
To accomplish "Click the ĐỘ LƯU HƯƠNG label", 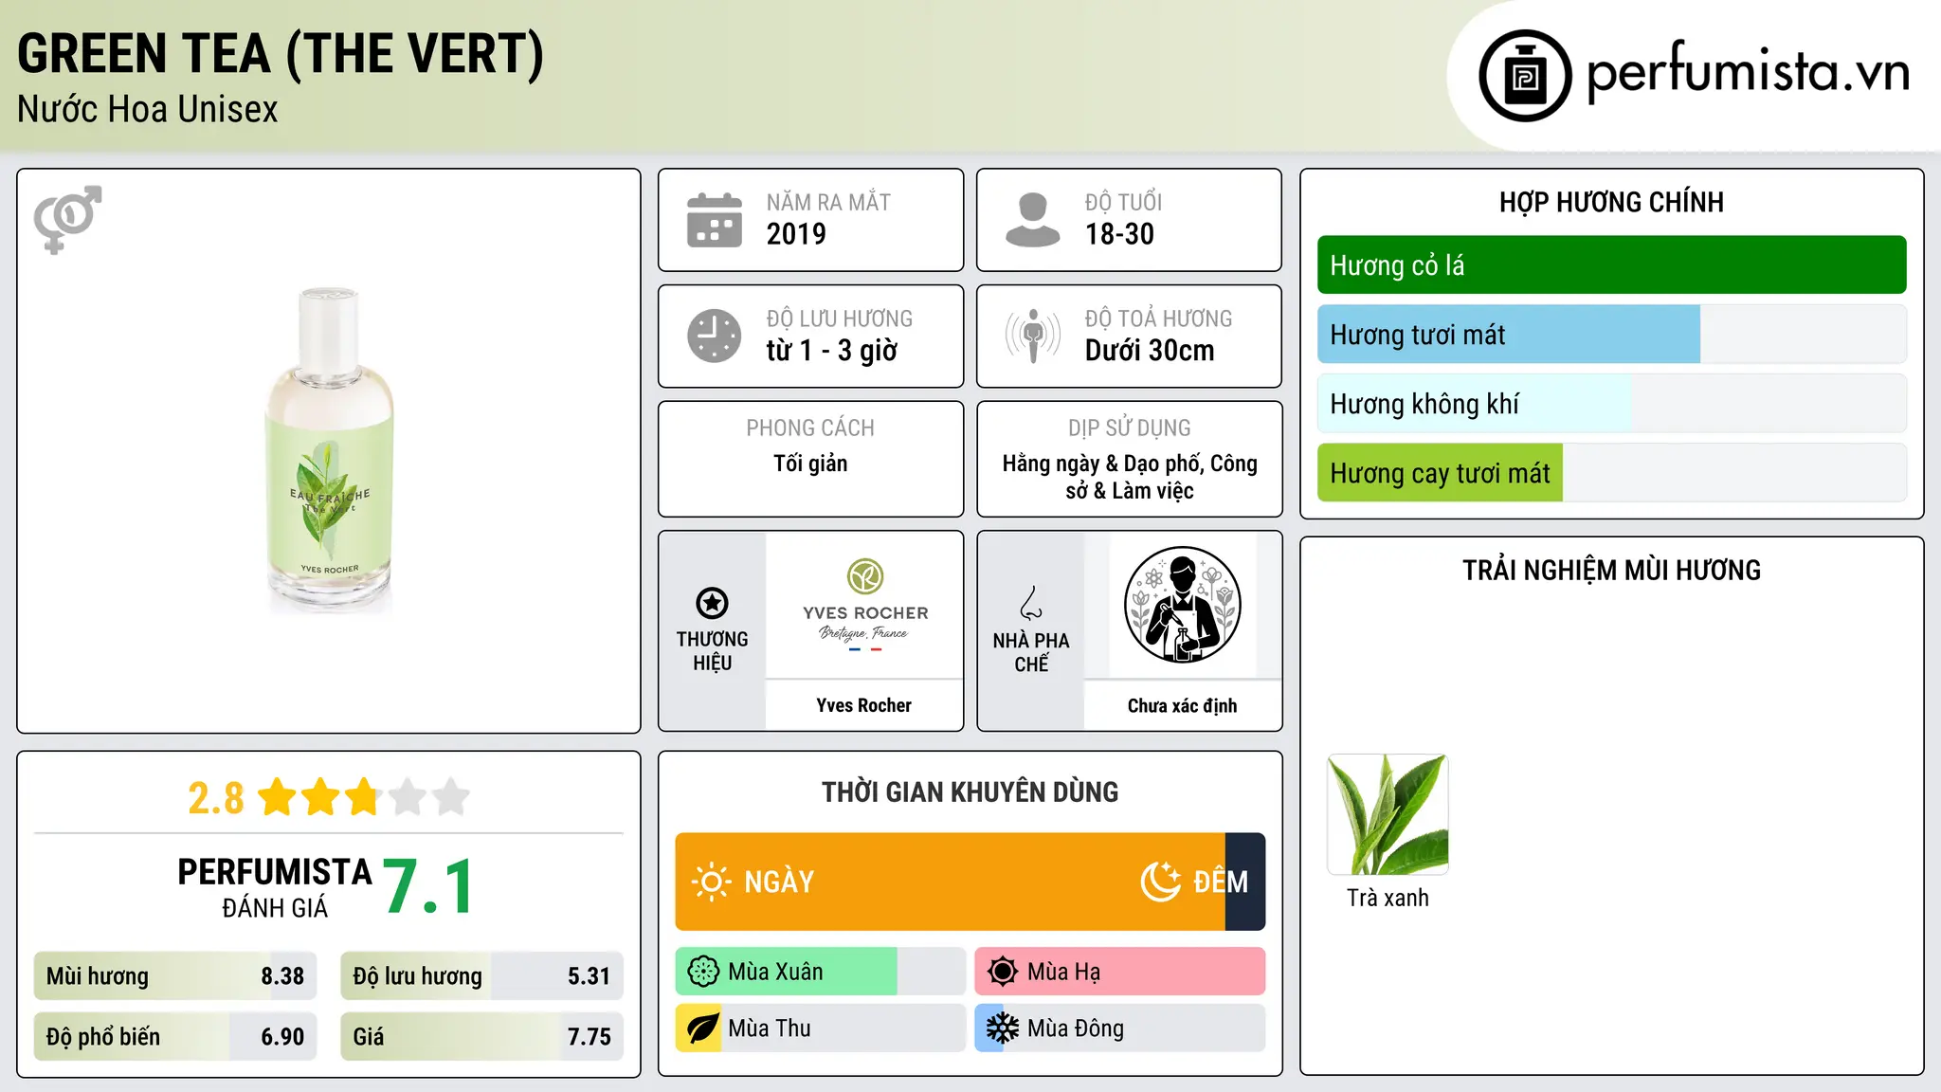I will (x=840, y=318).
